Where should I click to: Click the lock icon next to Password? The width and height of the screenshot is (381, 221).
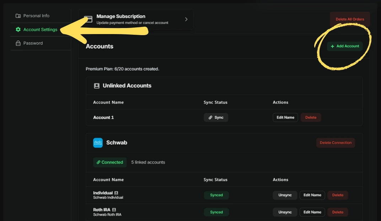click(18, 43)
